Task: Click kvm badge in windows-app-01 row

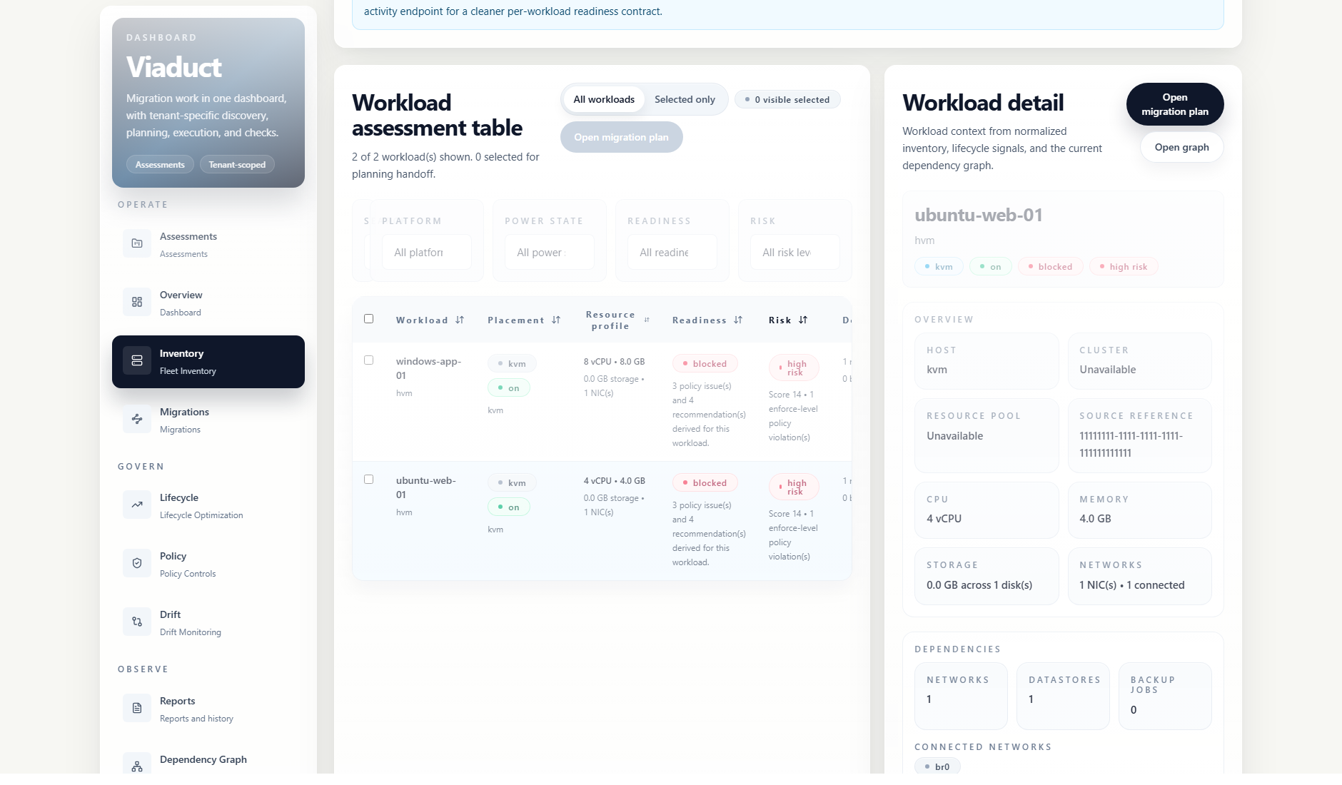Action: coord(512,363)
